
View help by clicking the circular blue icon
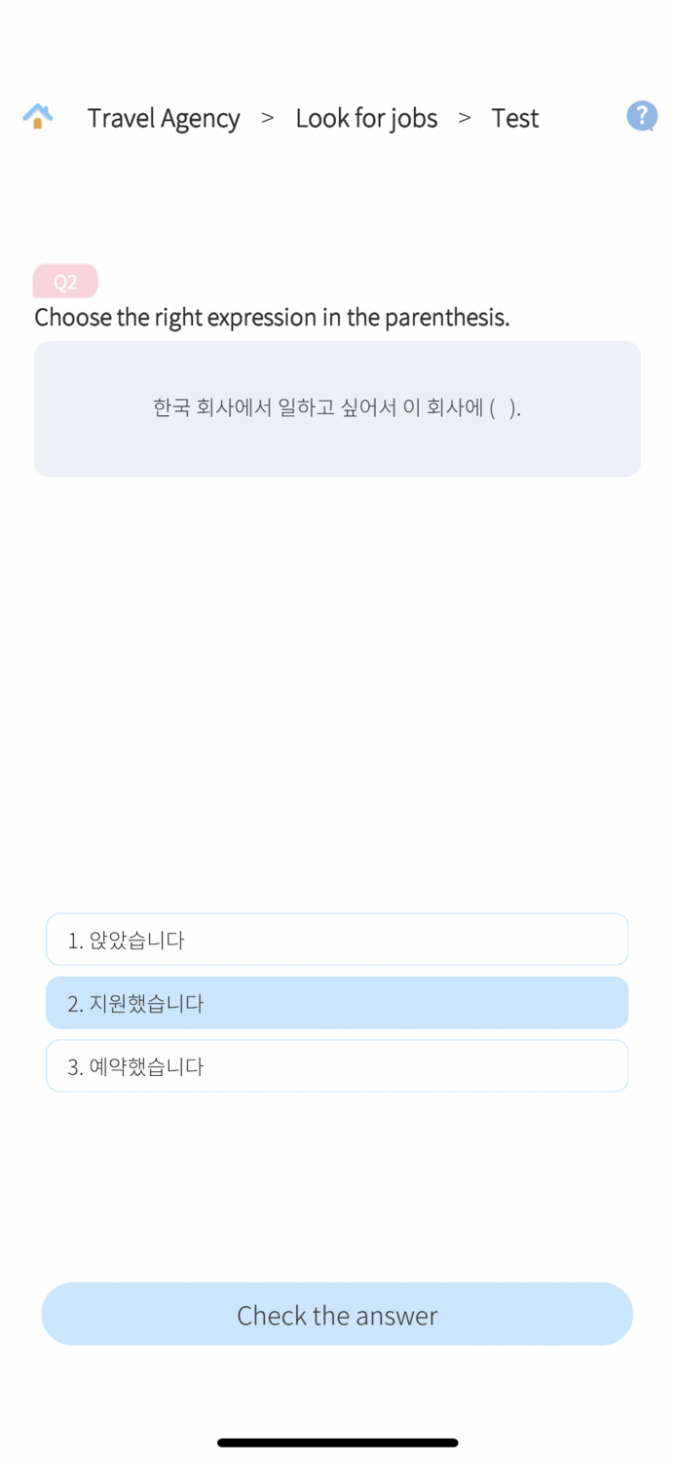coord(641,115)
